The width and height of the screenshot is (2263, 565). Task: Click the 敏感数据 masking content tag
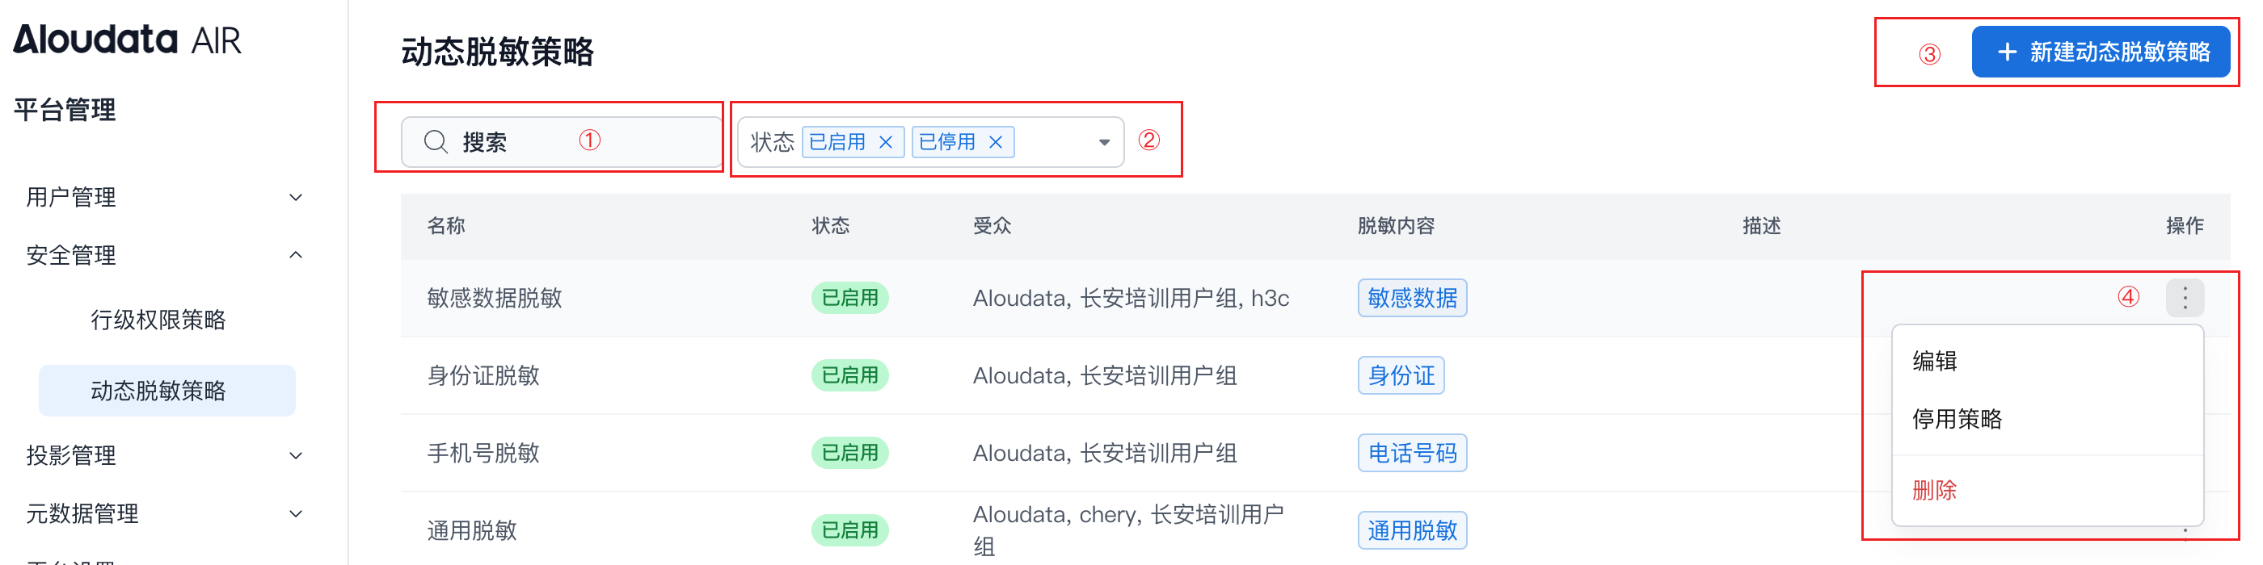tap(1411, 299)
